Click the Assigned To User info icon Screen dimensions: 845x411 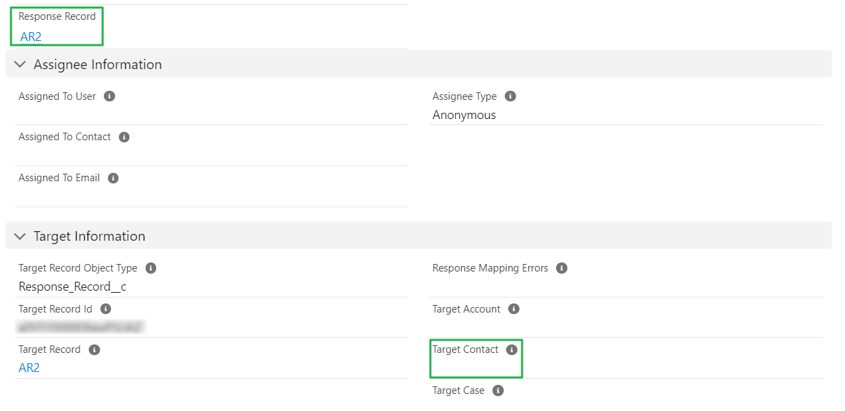(x=109, y=96)
